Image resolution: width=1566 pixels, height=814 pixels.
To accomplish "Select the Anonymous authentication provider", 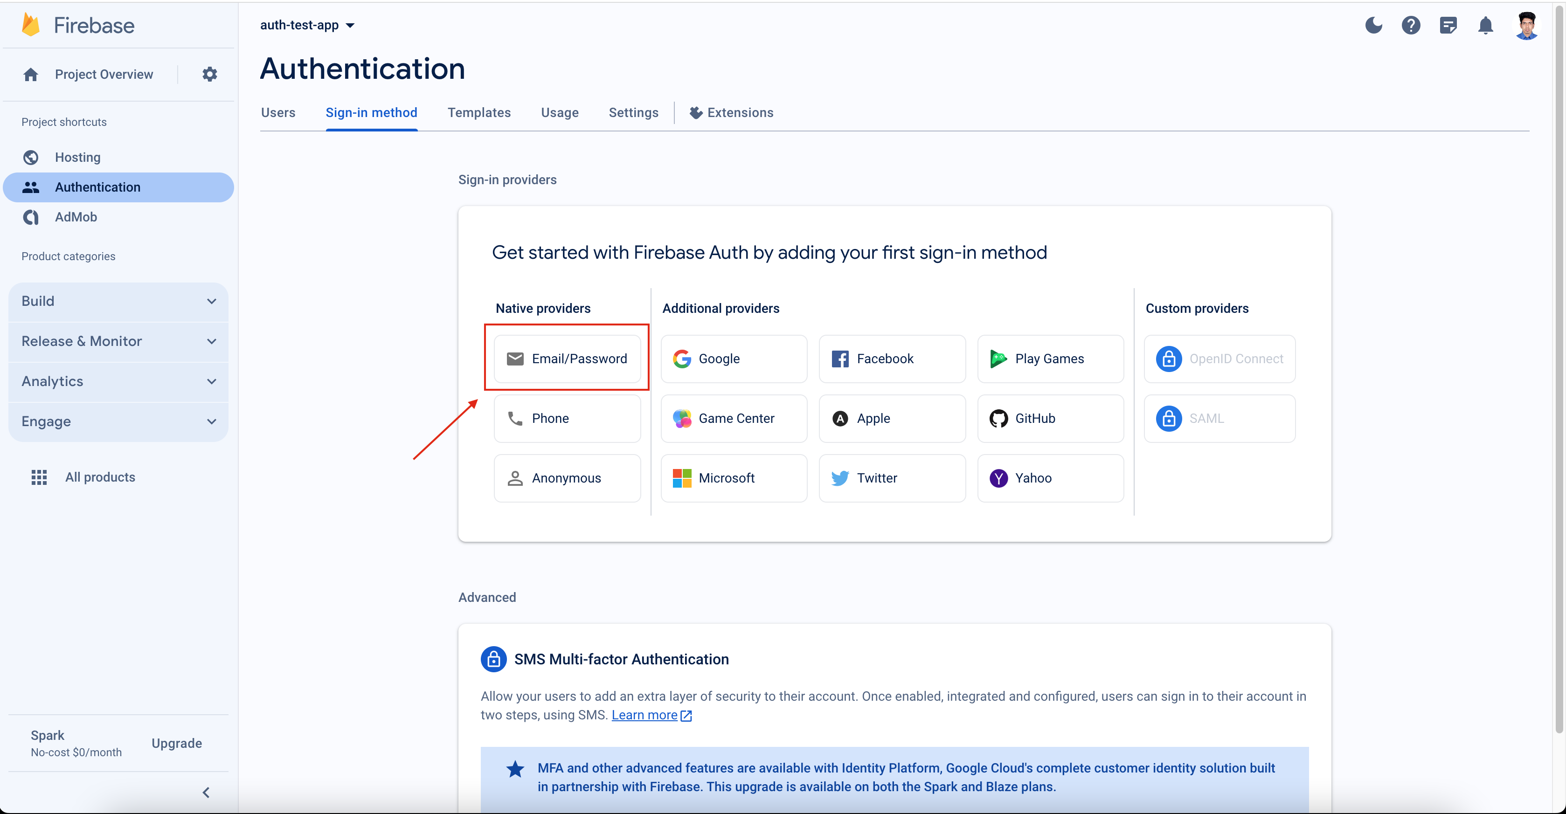I will pos(567,478).
